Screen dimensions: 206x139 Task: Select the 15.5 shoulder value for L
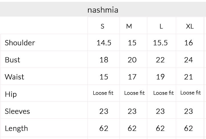pyautogui.click(x=160, y=43)
